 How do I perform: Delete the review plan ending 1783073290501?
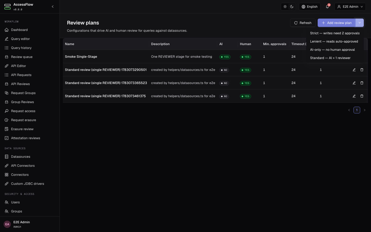pyautogui.click(x=362, y=70)
